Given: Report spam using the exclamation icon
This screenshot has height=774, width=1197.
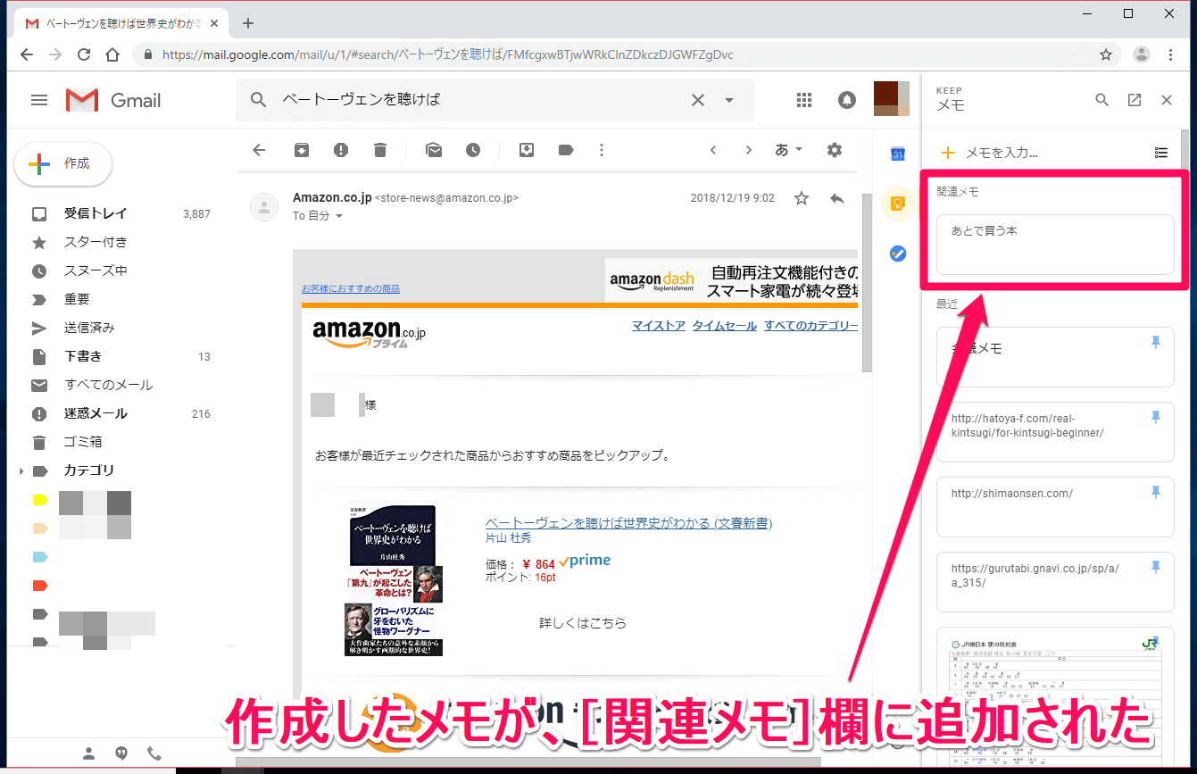Looking at the screenshot, I should point(341,150).
